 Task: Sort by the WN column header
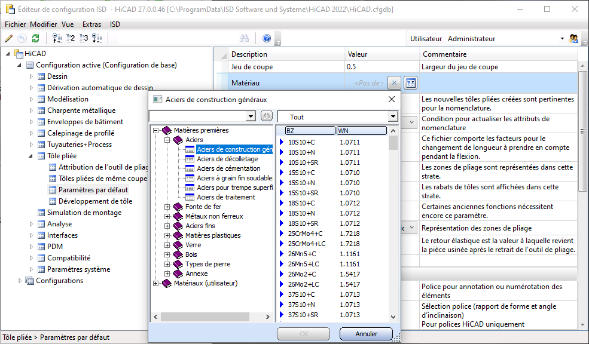pos(361,131)
